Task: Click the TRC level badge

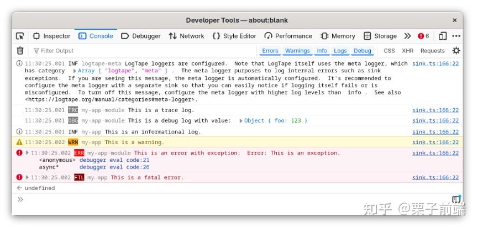Action: [73, 110]
